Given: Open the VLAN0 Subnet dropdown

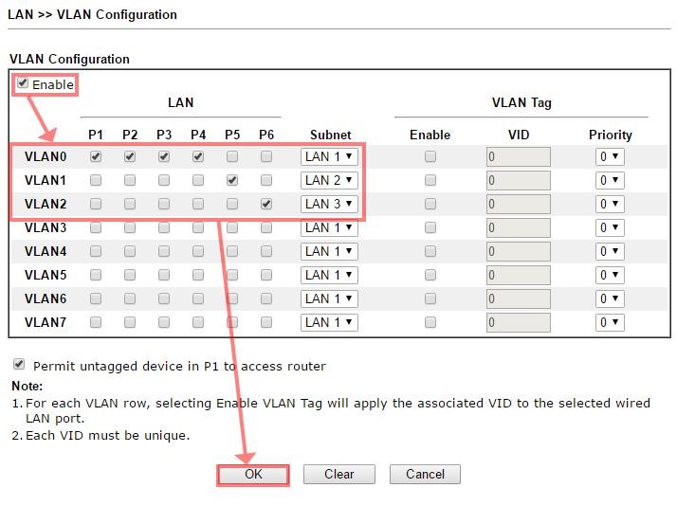Looking at the screenshot, I should (329, 156).
